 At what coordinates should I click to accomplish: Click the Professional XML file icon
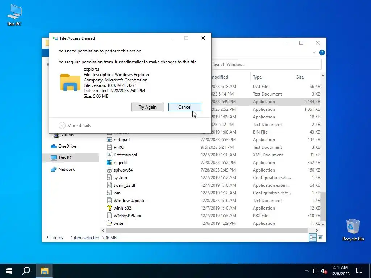pyautogui.click(x=109, y=155)
